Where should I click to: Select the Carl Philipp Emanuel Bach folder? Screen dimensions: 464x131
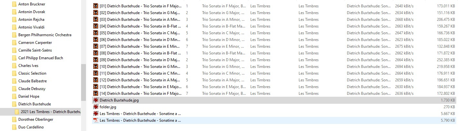41,58
